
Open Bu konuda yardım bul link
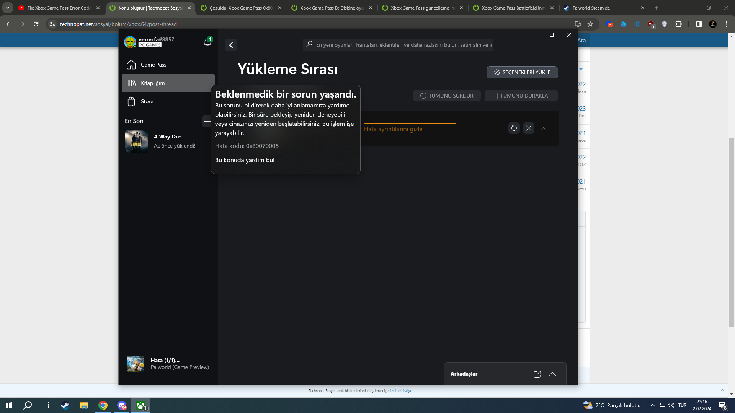click(x=245, y=160)
